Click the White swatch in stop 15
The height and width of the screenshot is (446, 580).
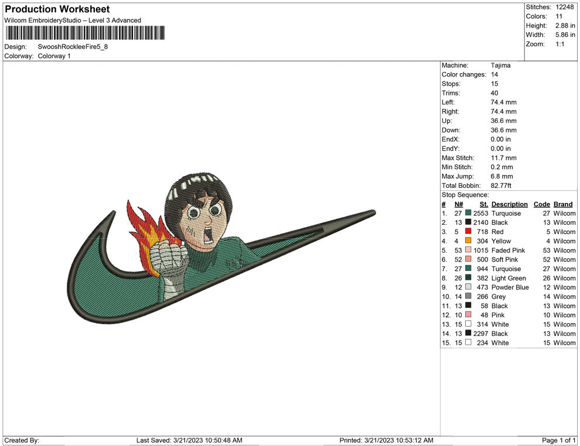tap(468, 342)
